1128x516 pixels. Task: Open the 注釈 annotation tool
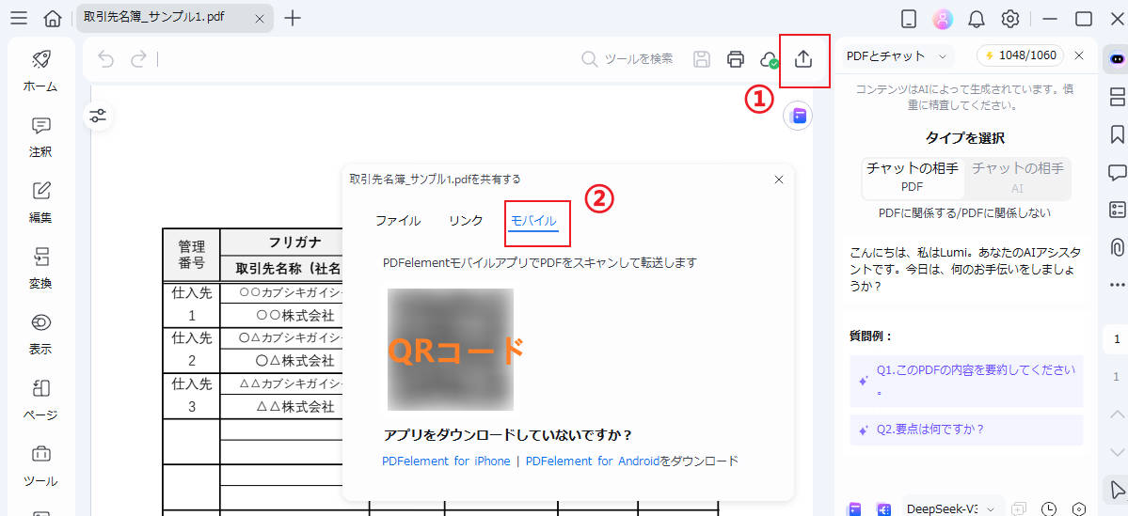click(41, 138)
